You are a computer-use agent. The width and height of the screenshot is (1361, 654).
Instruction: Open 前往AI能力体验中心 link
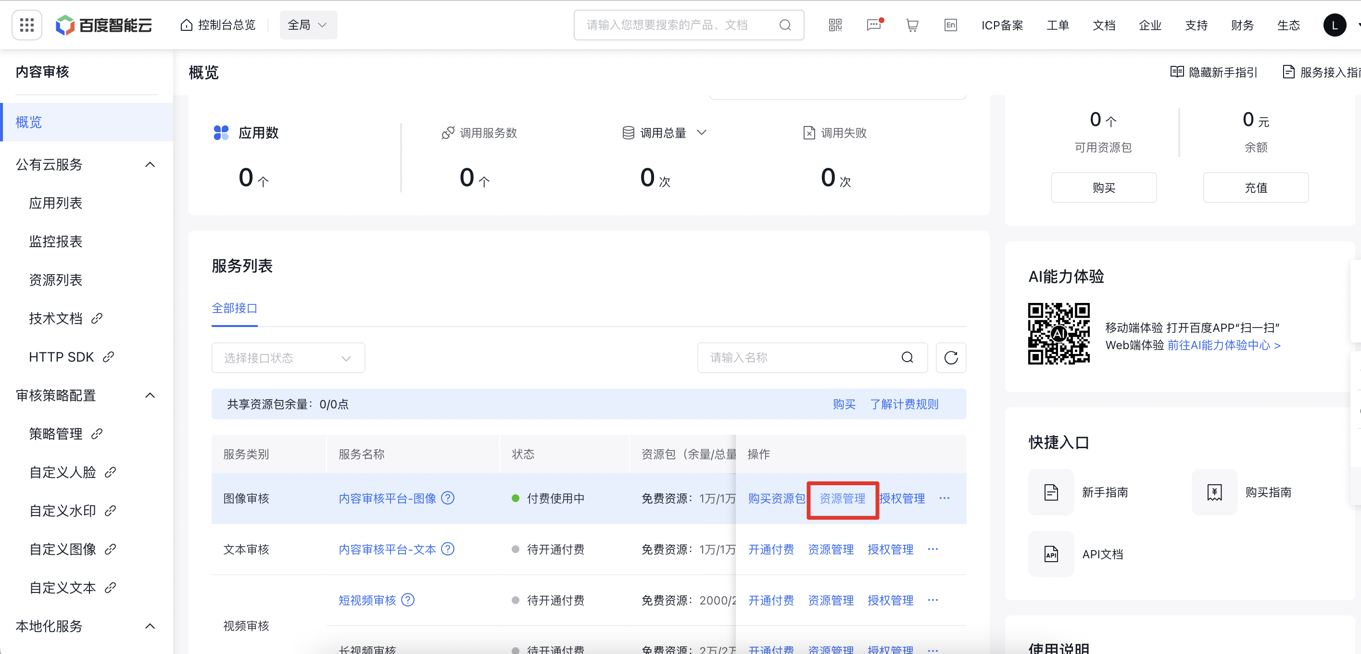coord(1223,345)
